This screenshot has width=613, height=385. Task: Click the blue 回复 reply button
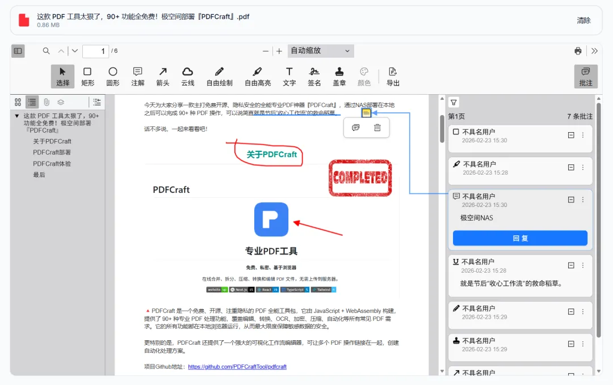tap(520, 238)
